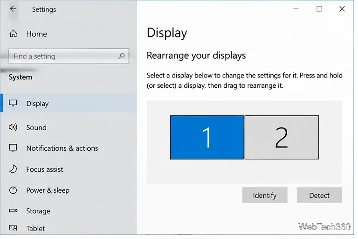Open Focus assist label

coord(45,169)
